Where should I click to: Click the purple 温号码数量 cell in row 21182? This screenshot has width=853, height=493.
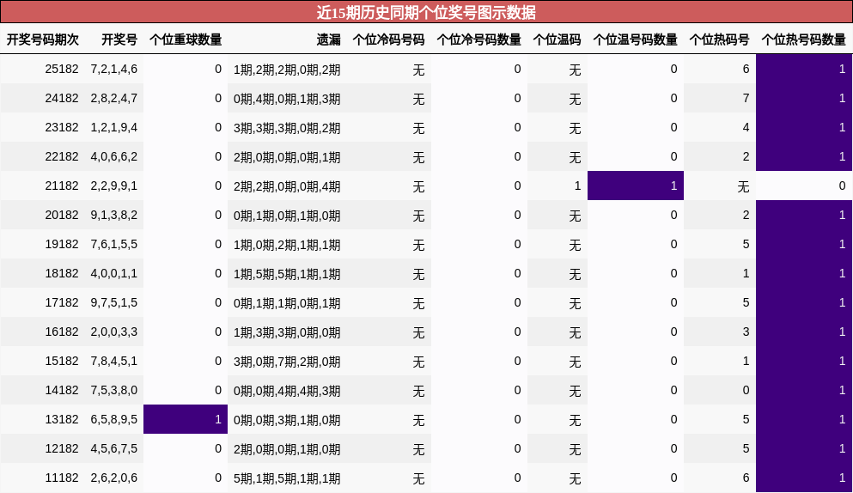tap(636, 186)
